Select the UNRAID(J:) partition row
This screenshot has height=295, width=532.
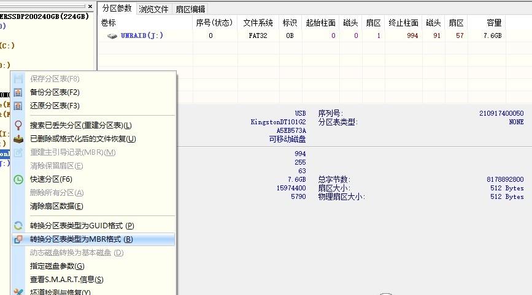point(302,36)
